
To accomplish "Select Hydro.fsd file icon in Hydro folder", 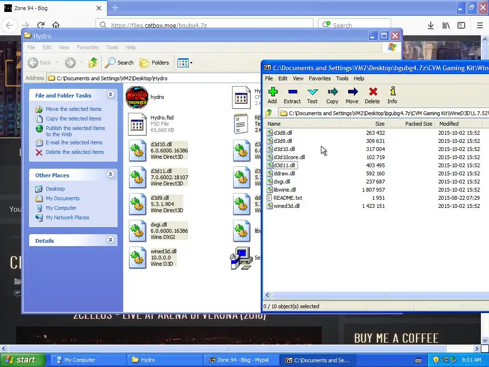I will [137, 124].
